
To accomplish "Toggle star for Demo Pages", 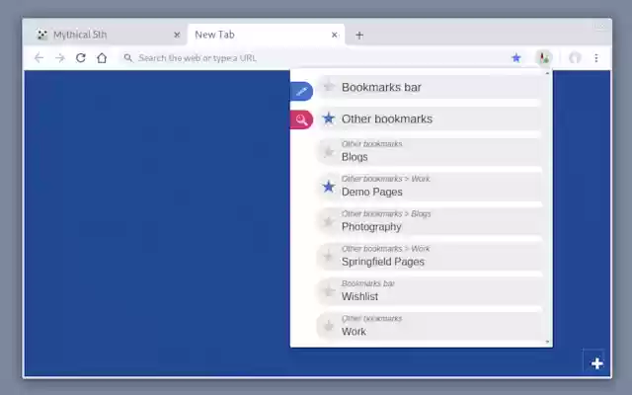I will [x=329, y=187].
